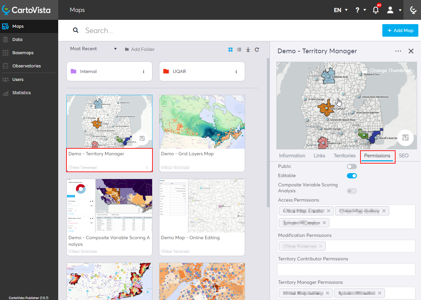Screen dimensions: 421x300
Task: Enable the Public toggle
Action: click(x=352, y=166)
